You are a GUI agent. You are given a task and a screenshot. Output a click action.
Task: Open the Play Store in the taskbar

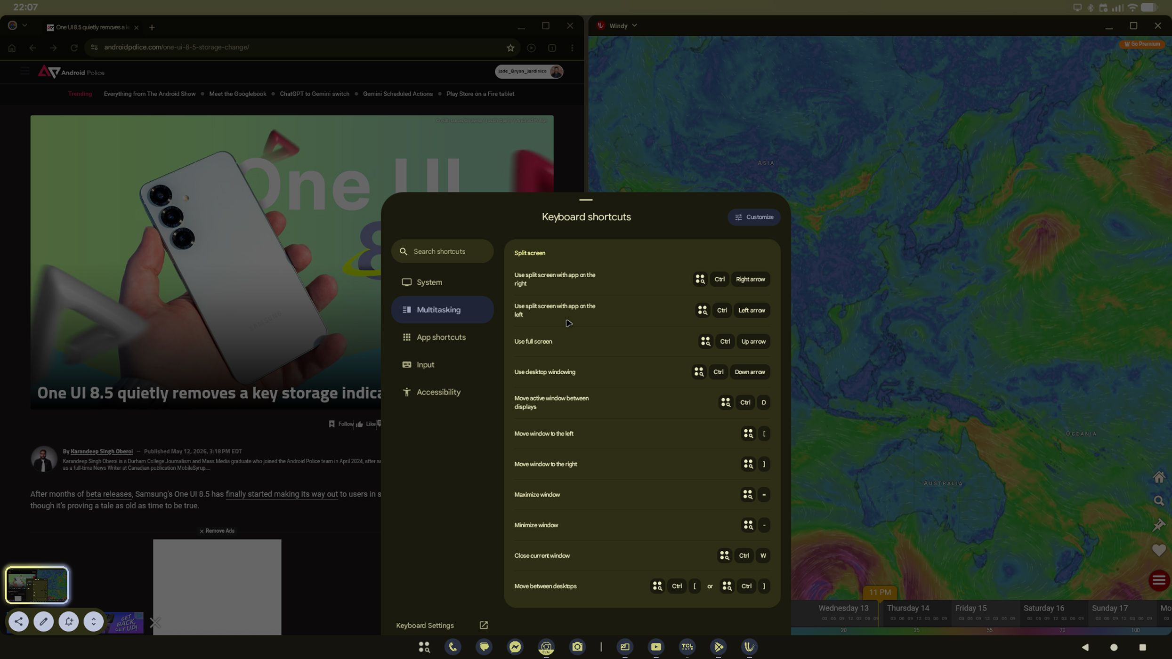coord(719,647)
